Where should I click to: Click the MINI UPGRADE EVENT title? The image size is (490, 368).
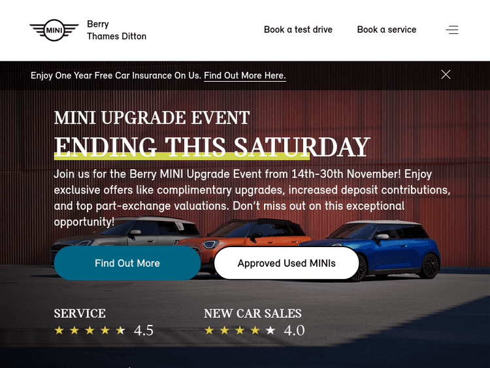(x=152, y=118)
